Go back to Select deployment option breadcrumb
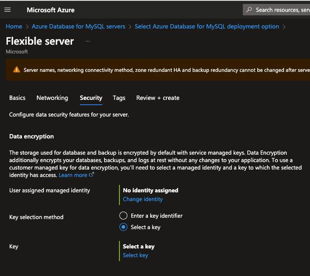The height and width of the screenshot is (276, 310). click(x=207, y=26)
